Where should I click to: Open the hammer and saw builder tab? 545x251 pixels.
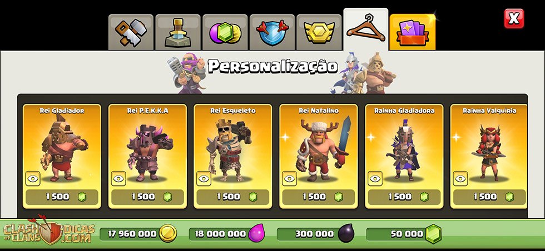[x=131, y=32]
